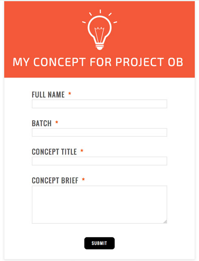The image size is (199, 261).
Task: Click the Concept Title label text
Action: tap(54, 152)
